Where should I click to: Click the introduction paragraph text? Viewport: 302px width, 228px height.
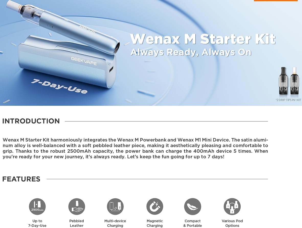pos(135,148)
